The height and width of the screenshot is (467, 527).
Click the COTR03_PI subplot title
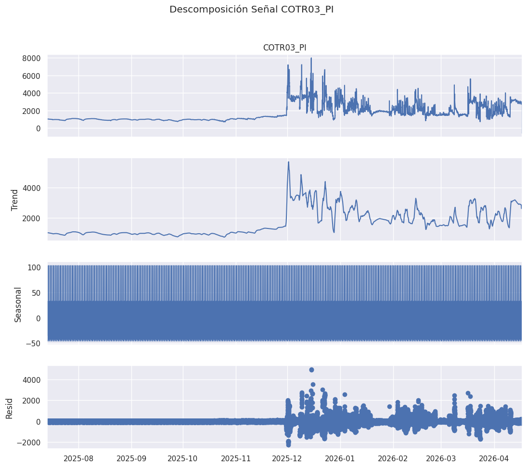pos(284,48)
